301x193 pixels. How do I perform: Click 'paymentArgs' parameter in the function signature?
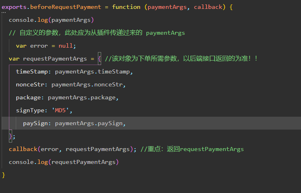click(x=167, y=7)
